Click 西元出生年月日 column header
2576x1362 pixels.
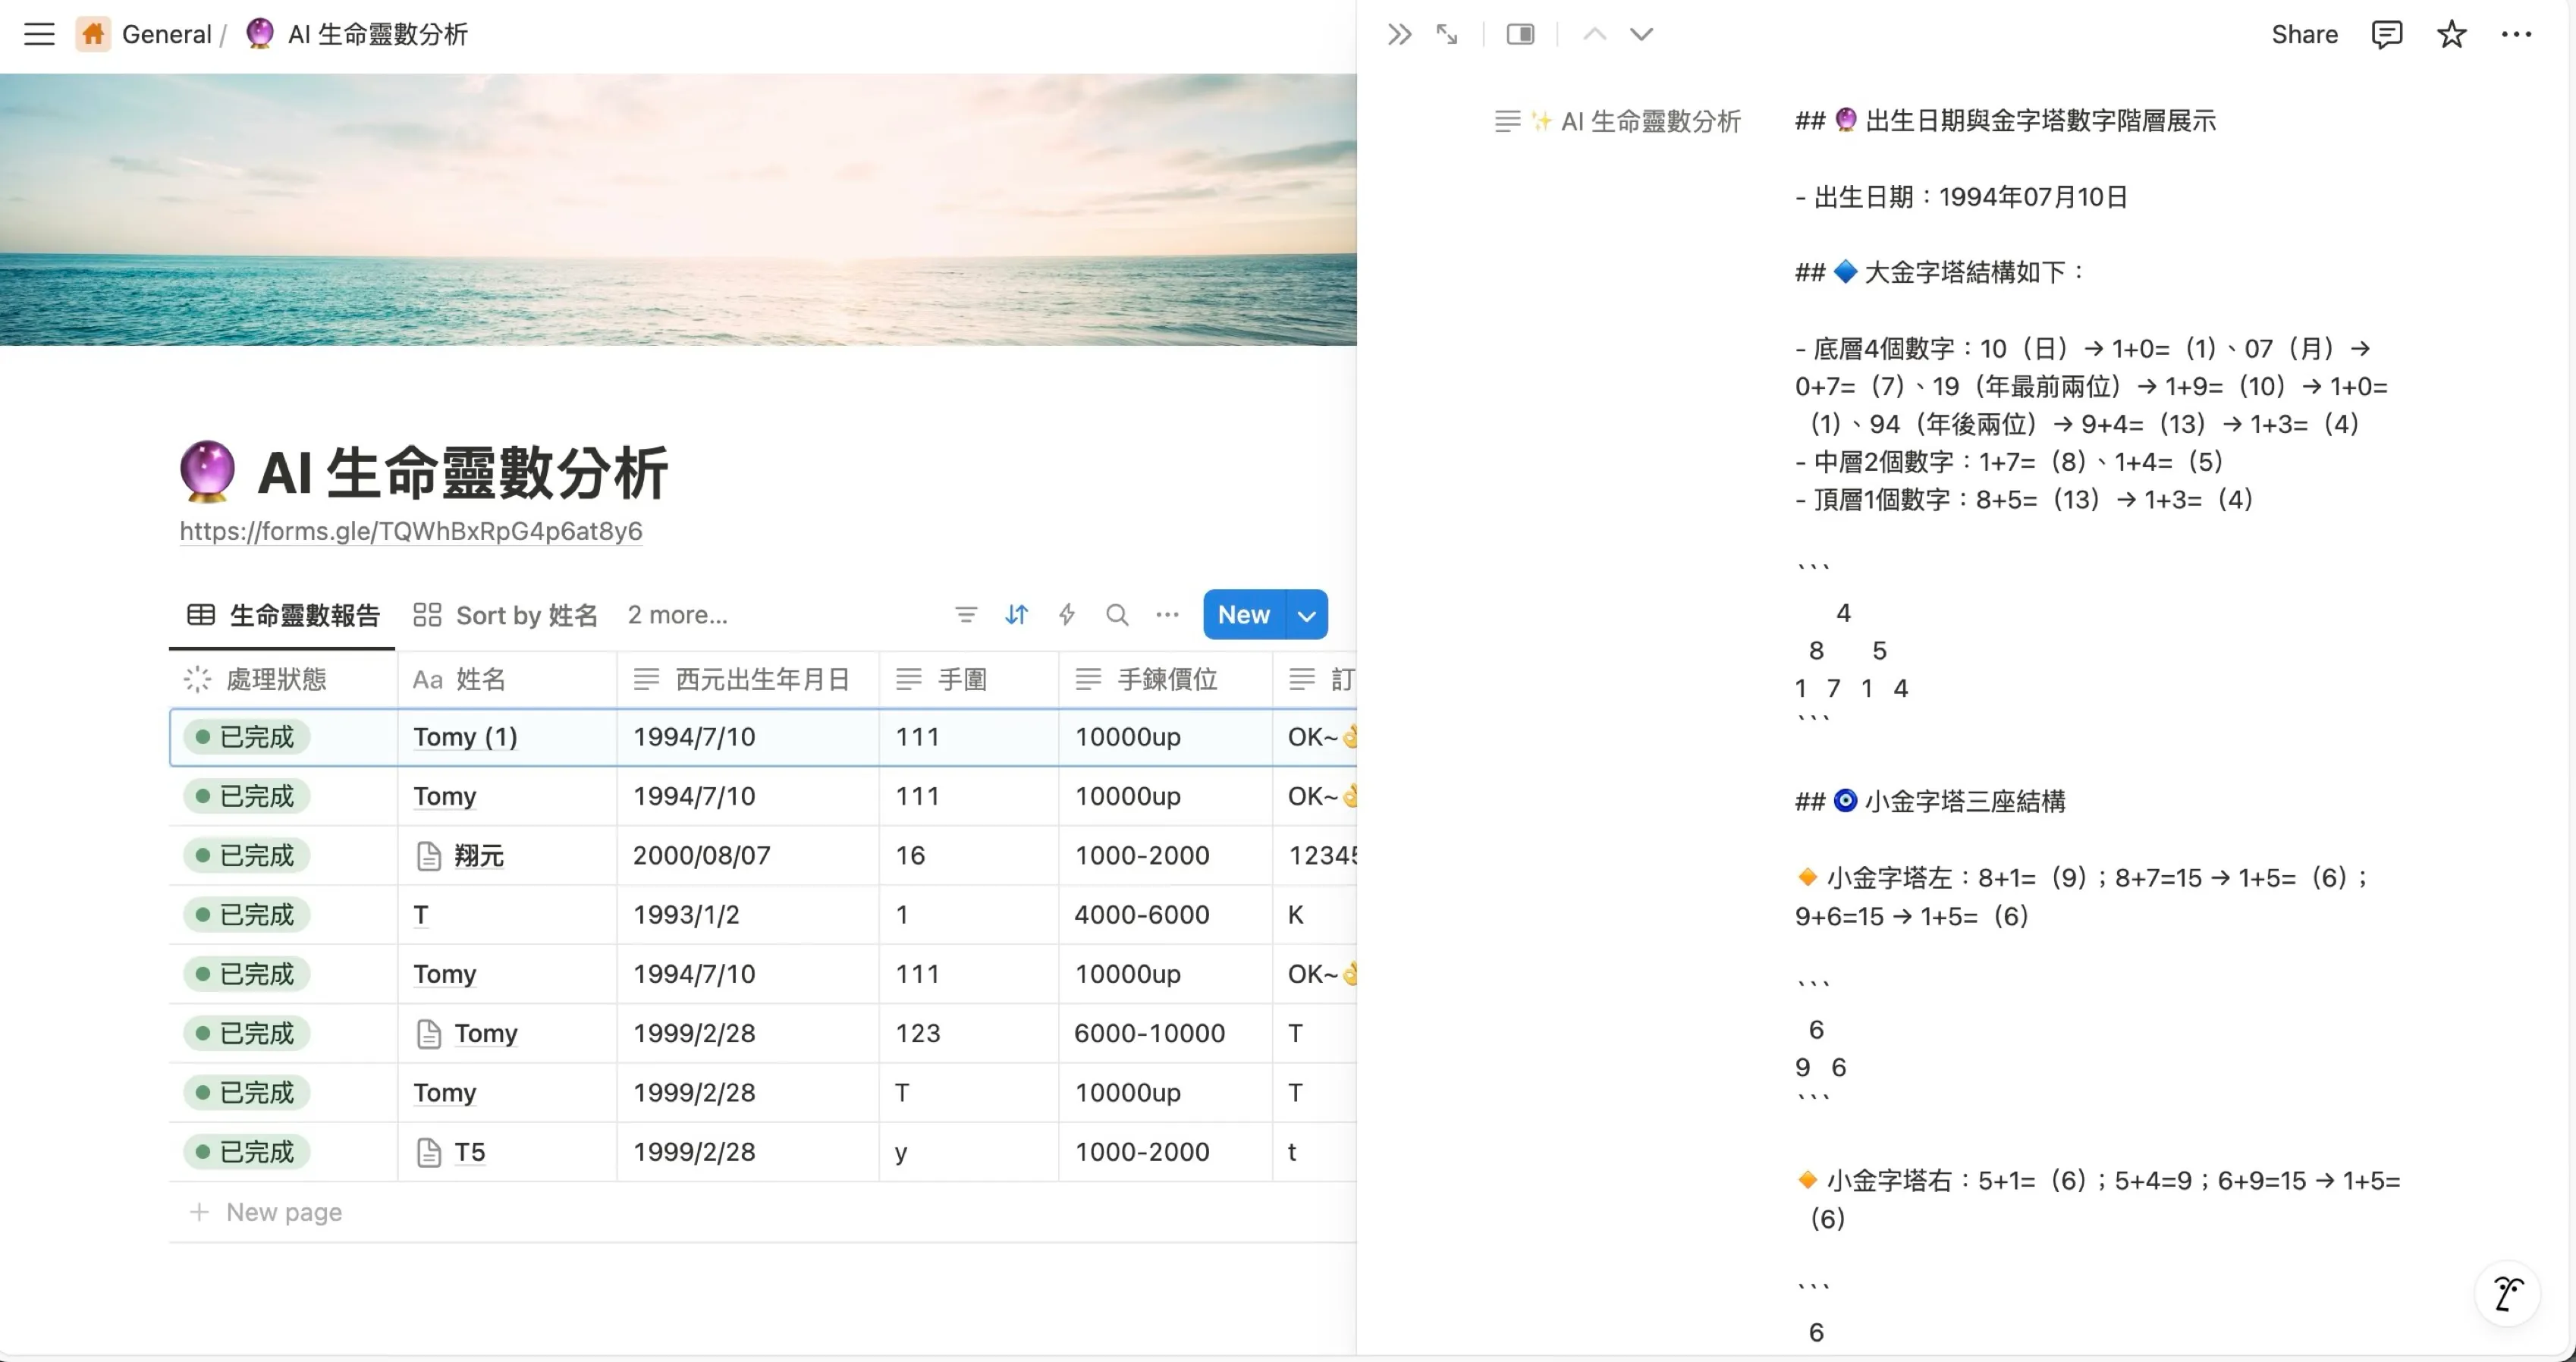click(748, 680)
